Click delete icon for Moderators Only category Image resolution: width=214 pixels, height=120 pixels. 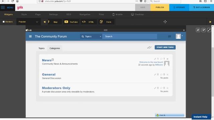168,88
